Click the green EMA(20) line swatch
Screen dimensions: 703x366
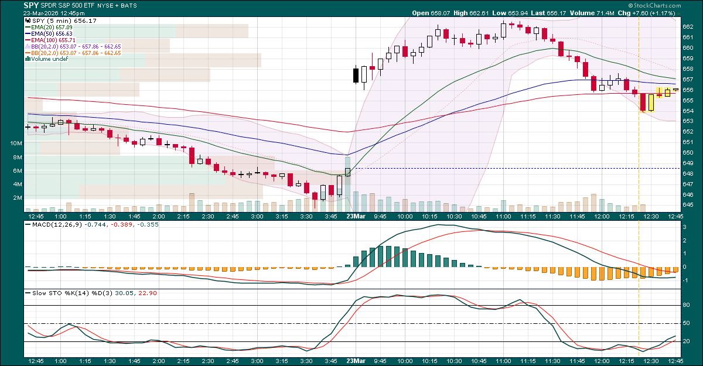pos(28,28)
